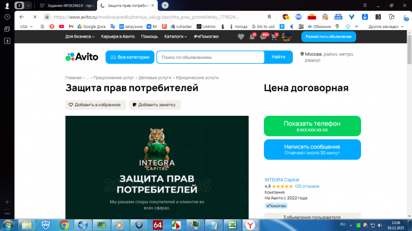
Task: Open the browser hamburger menu
Action: [x=365, y=5]
